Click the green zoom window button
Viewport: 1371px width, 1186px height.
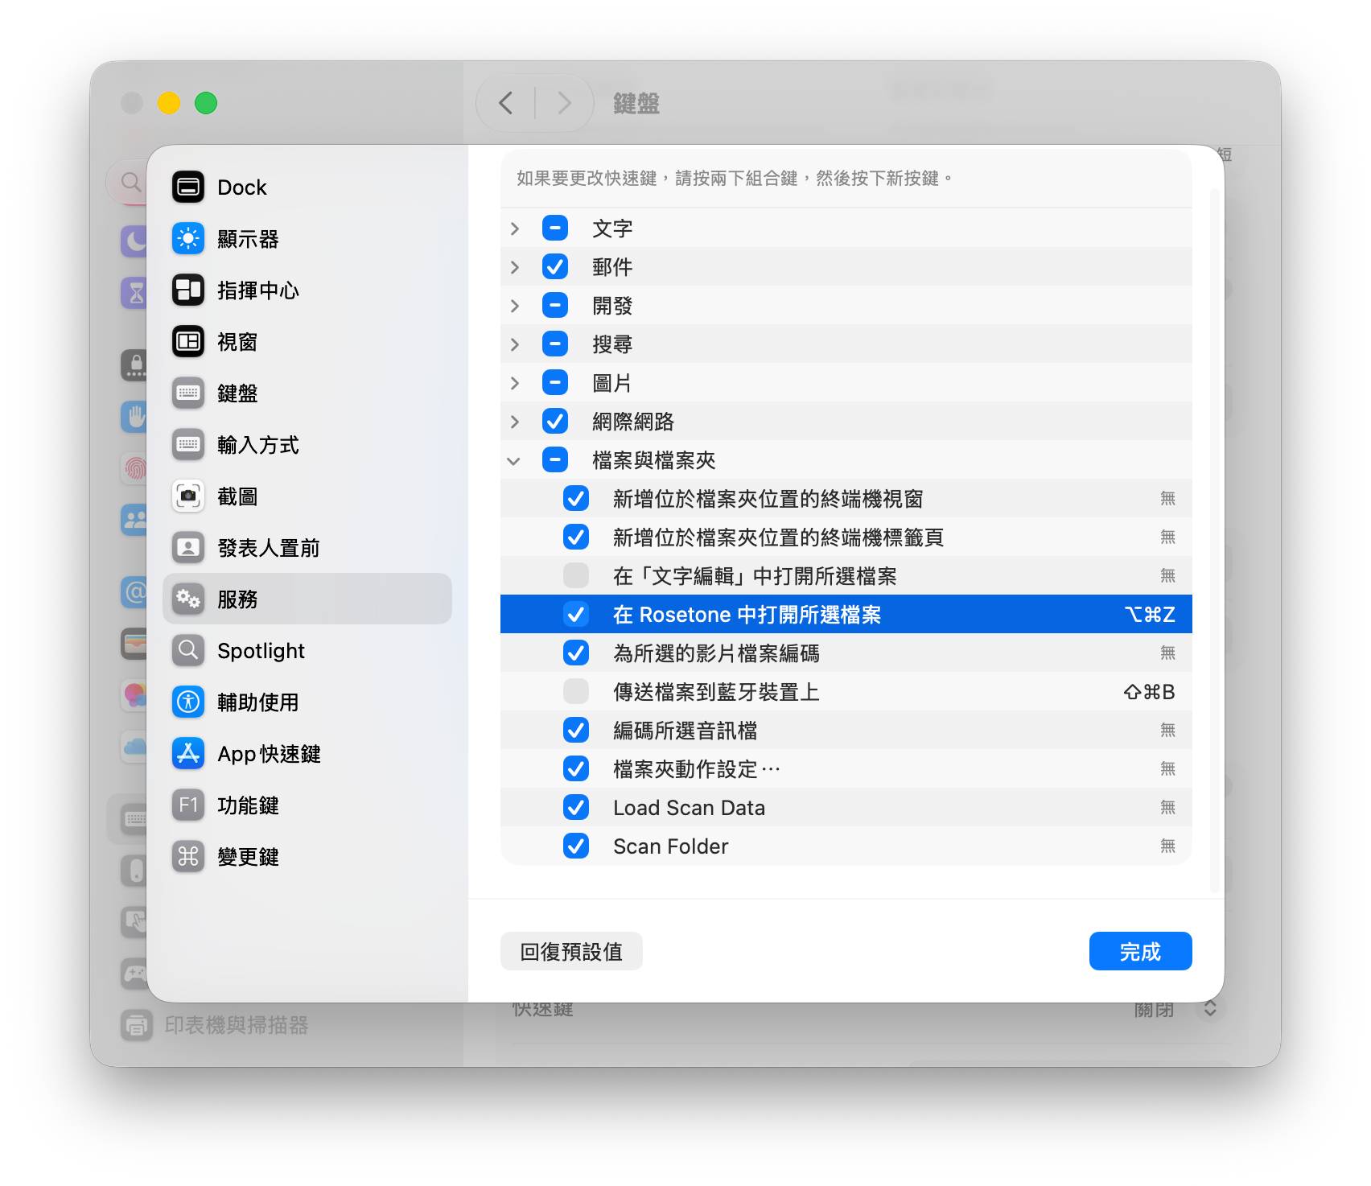tap(206, 103)
